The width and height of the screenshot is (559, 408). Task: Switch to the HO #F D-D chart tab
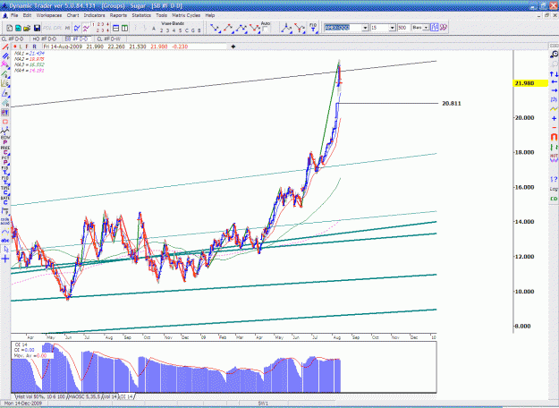pos(45,38)
